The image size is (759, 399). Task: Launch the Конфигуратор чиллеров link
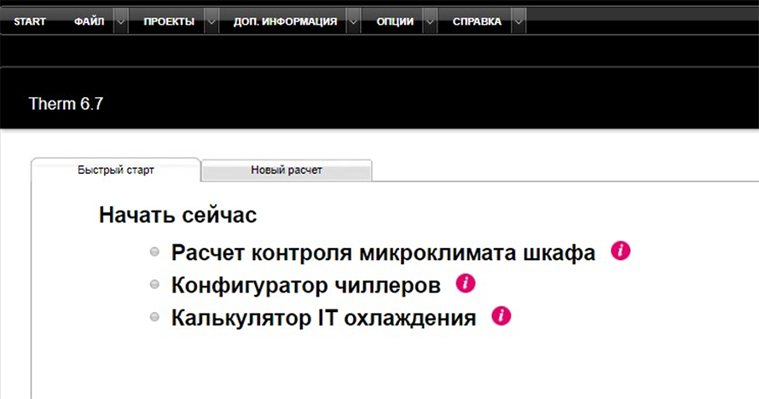[305, 285]
